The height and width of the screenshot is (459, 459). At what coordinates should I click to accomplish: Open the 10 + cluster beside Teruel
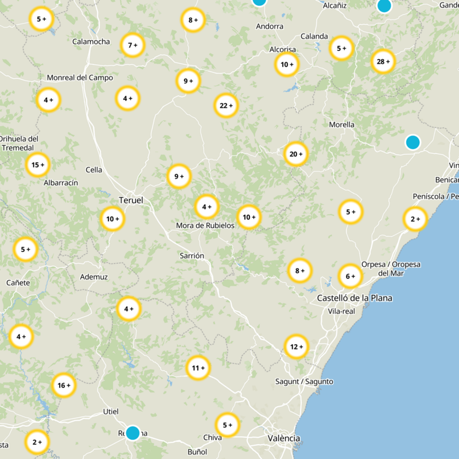pos(112,219)
